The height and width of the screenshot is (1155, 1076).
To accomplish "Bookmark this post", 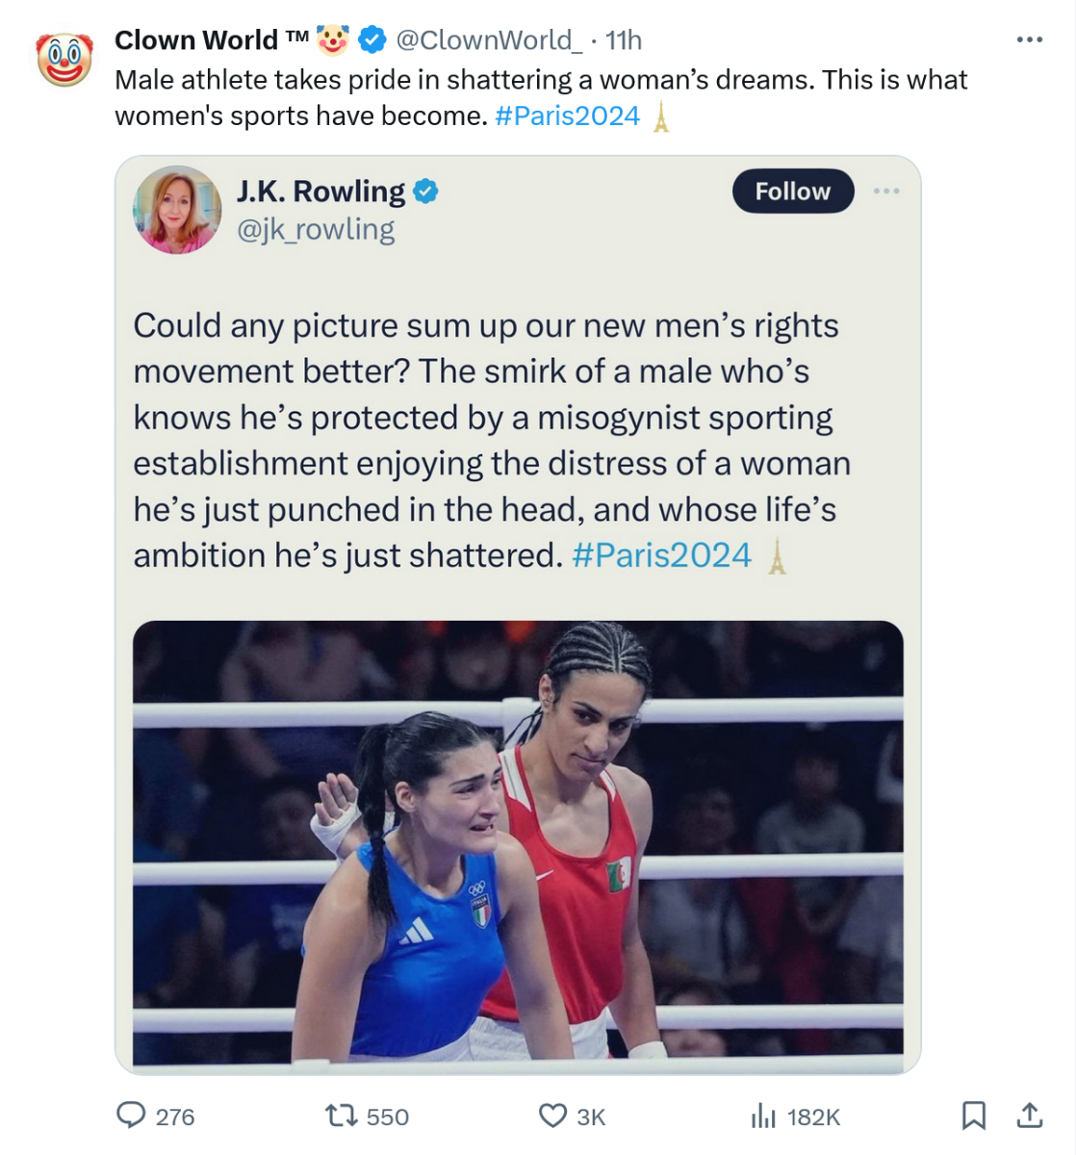I will (974, 1116).
